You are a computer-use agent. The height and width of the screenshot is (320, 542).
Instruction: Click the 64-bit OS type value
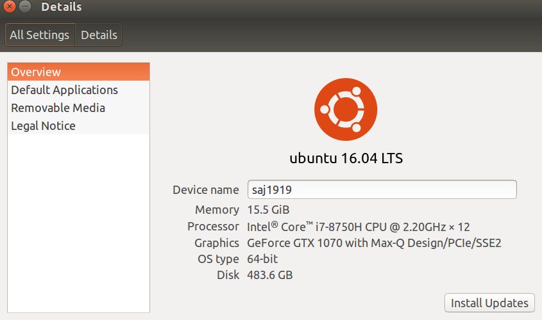[262, 259]
